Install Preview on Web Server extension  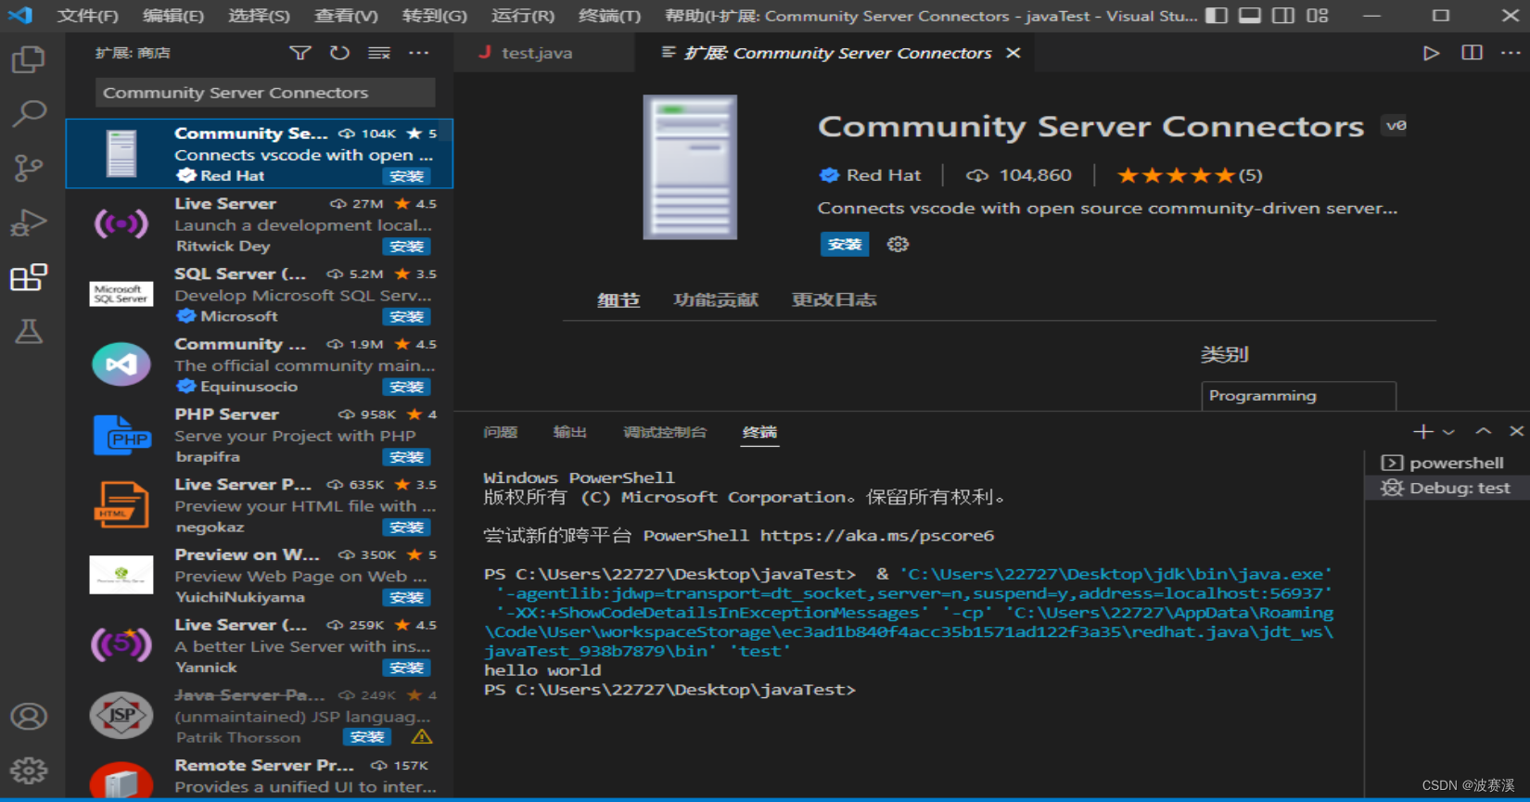pyautogui.click(x=406, y=598)
